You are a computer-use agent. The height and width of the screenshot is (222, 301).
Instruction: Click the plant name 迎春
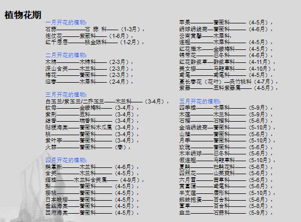pyautogui.click(x=51, y=82)
